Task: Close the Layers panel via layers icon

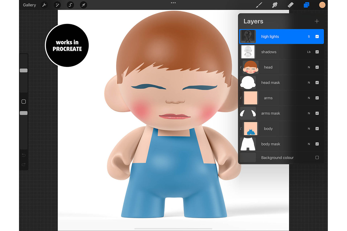Action: coord(306,5)
